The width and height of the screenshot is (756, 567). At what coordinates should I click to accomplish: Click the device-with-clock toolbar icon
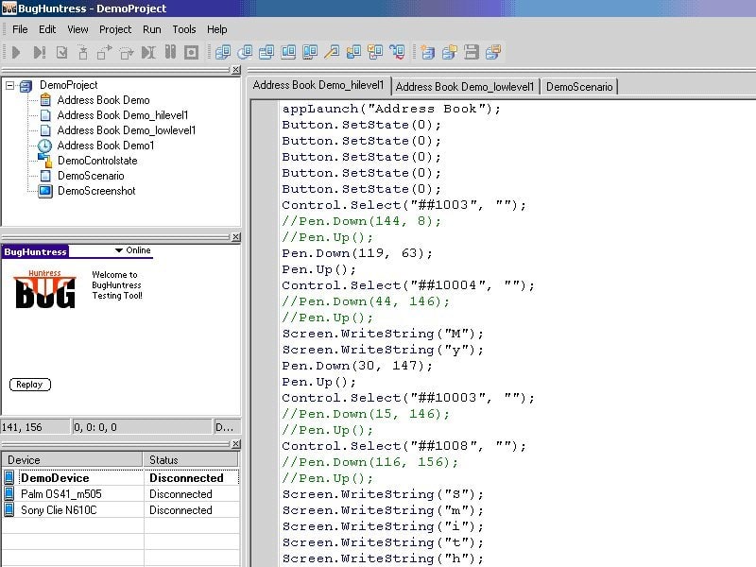point(245,52)
